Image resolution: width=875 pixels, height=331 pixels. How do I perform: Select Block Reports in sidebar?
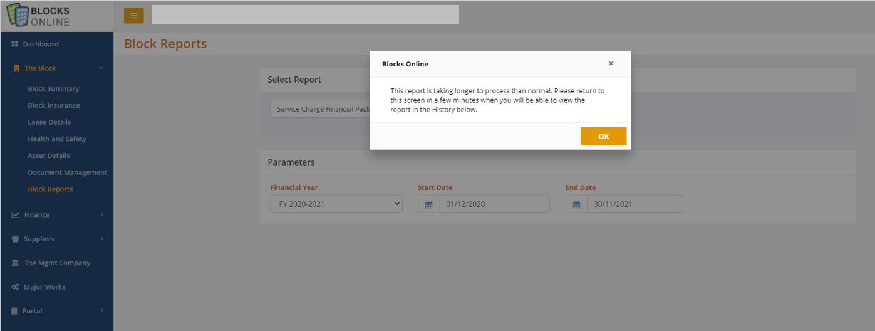pyautogui.click(x=50, y=189)
